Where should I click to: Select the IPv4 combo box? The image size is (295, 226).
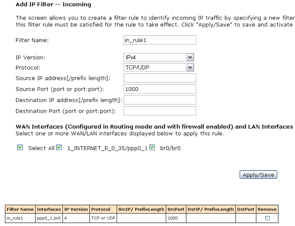pyautogui.click(x=158, y=57)
